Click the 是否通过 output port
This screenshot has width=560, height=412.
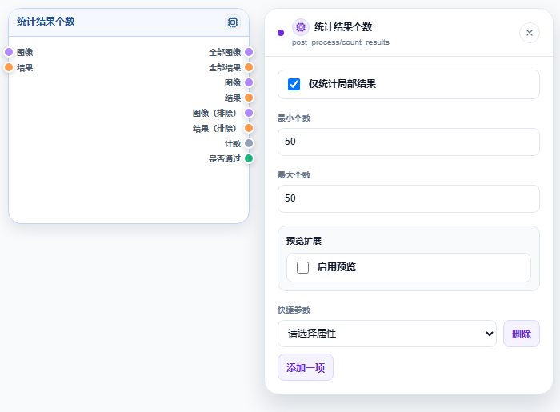pyautogui.click(x=249, y=158)
